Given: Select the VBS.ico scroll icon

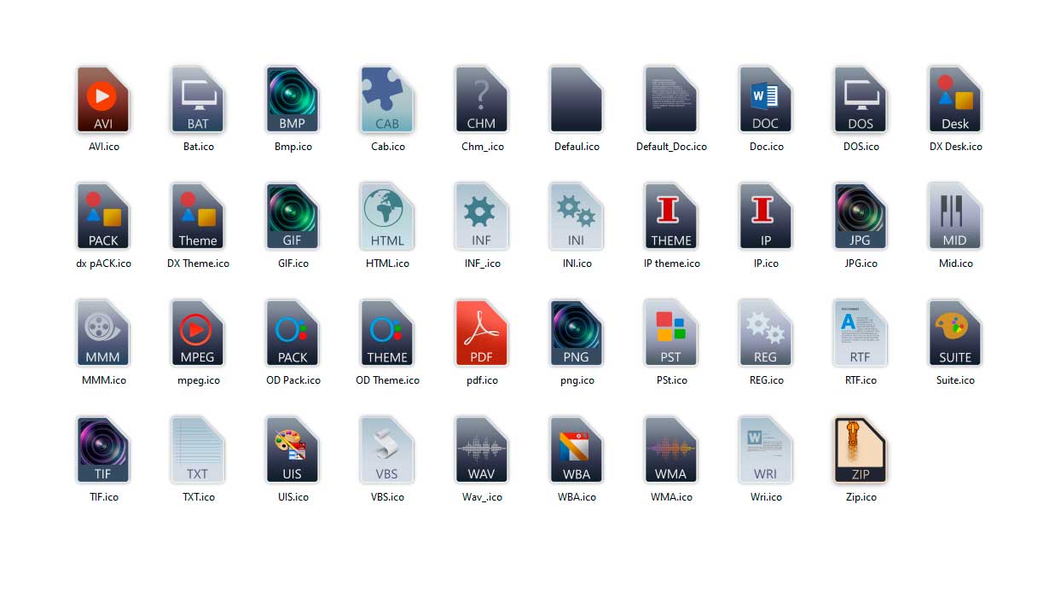Looking at the screenshot, I should (387, 450).
